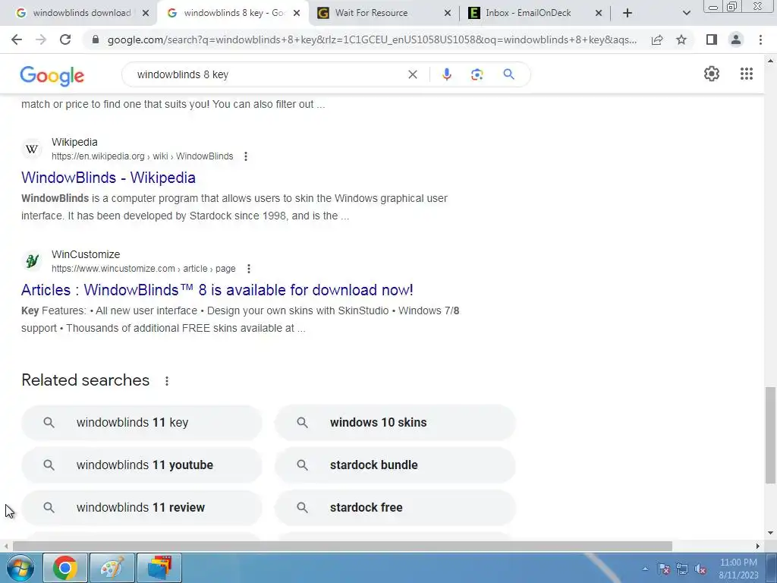Screen dimensions: 777x583
Task: Search by image with Google Lens
Action: (477, 74)
